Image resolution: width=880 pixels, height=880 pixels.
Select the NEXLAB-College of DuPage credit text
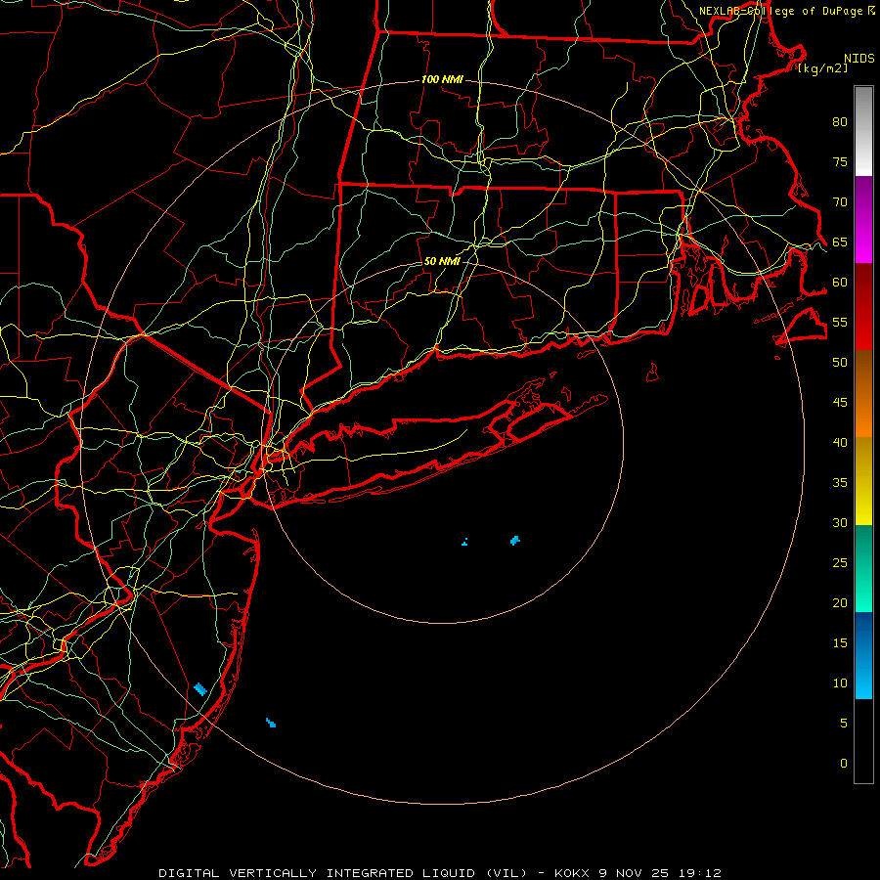(786, 11)
